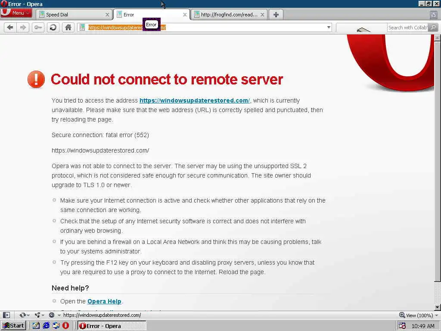Open the scheduler tray icon near clock
This screenshot has height=331, width=441.
[x=402, y=326]
